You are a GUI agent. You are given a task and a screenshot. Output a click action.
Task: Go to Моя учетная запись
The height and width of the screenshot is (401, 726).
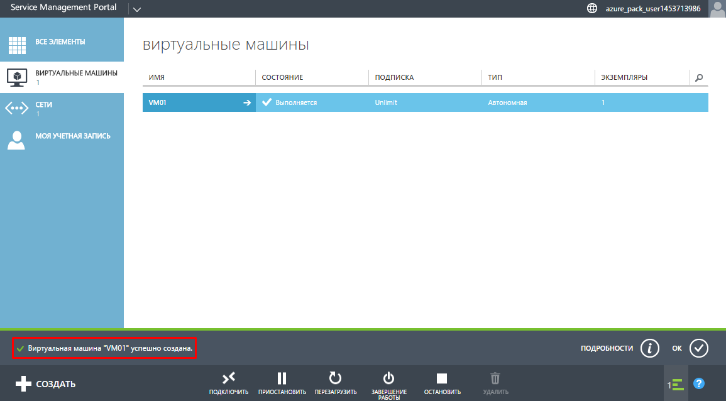coord(72,136)
